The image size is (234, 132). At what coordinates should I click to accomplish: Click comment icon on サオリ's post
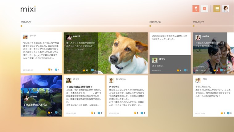tap(56, 70)
